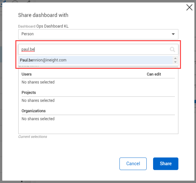The image size is (196, 183).
Task: Click the Share dashboard with title
Action: click(x=43, y=15)
